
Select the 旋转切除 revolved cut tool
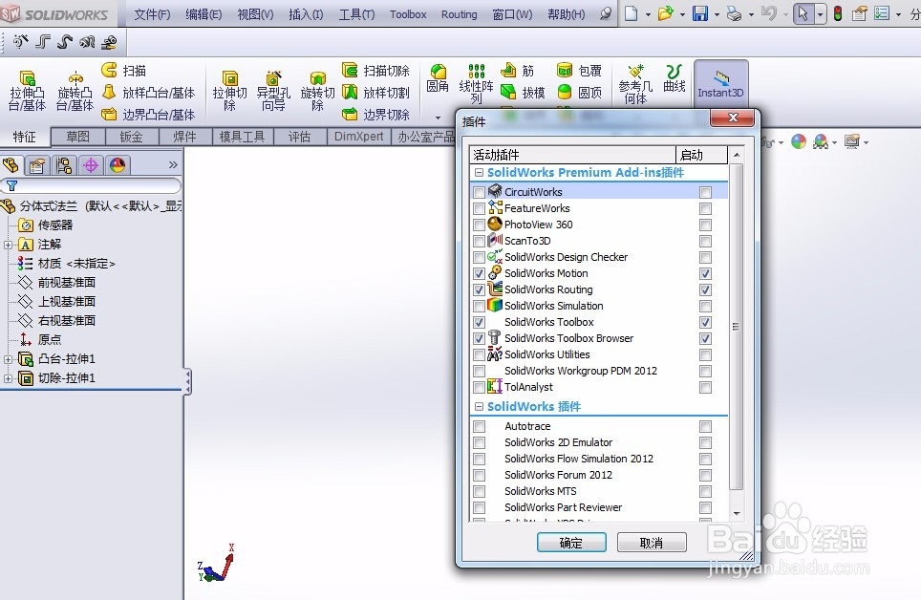coord(317,91)
